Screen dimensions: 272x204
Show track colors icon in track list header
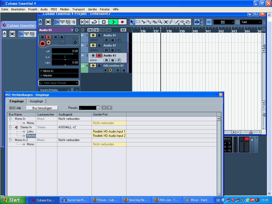point(123,30)
